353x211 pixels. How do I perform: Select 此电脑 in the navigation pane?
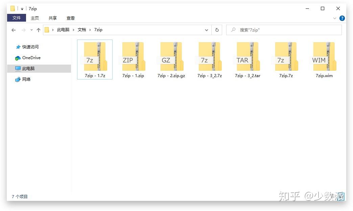pyautogui.click(x=39, y=68)
